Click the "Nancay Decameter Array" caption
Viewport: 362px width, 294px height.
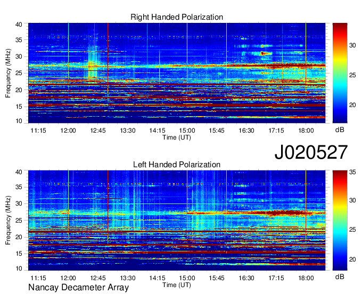(78, 287)
